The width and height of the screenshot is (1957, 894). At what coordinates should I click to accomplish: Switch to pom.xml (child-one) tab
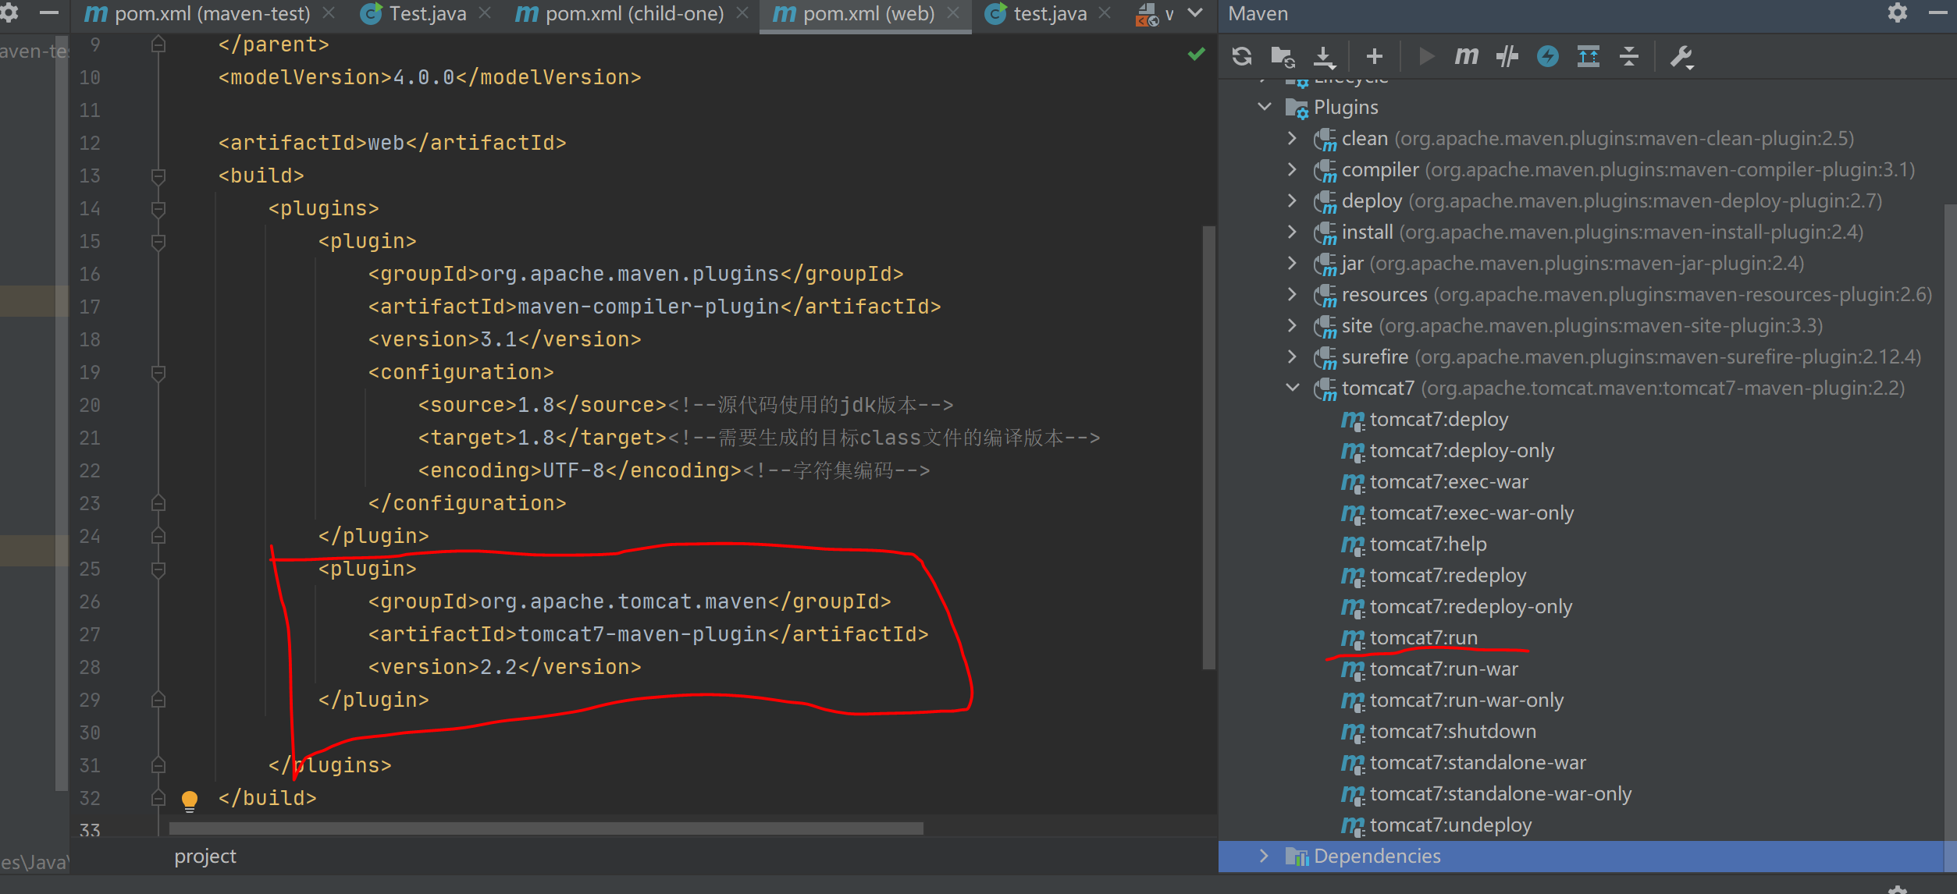[633, 14]
